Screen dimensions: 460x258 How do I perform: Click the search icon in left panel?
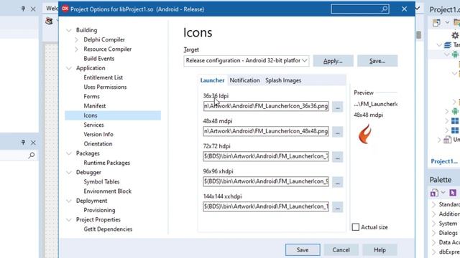click(x=32, y=155)
